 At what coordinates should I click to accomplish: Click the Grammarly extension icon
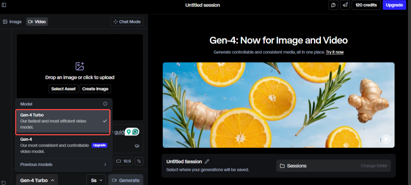click(135, 132)
